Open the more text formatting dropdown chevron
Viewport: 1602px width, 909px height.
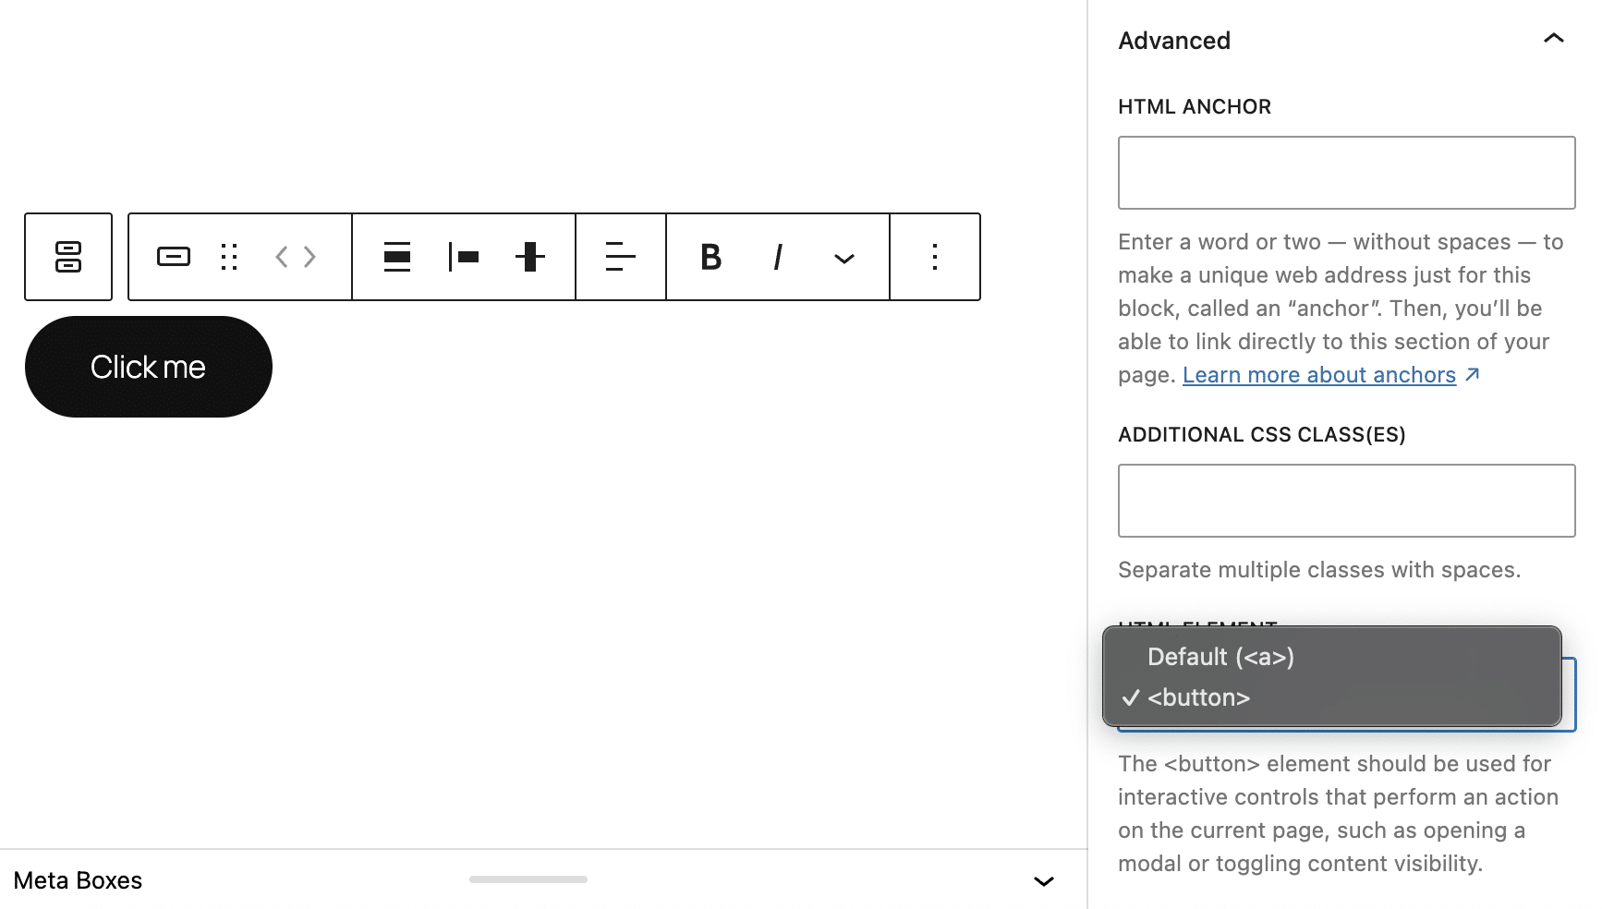coord(843,257)
